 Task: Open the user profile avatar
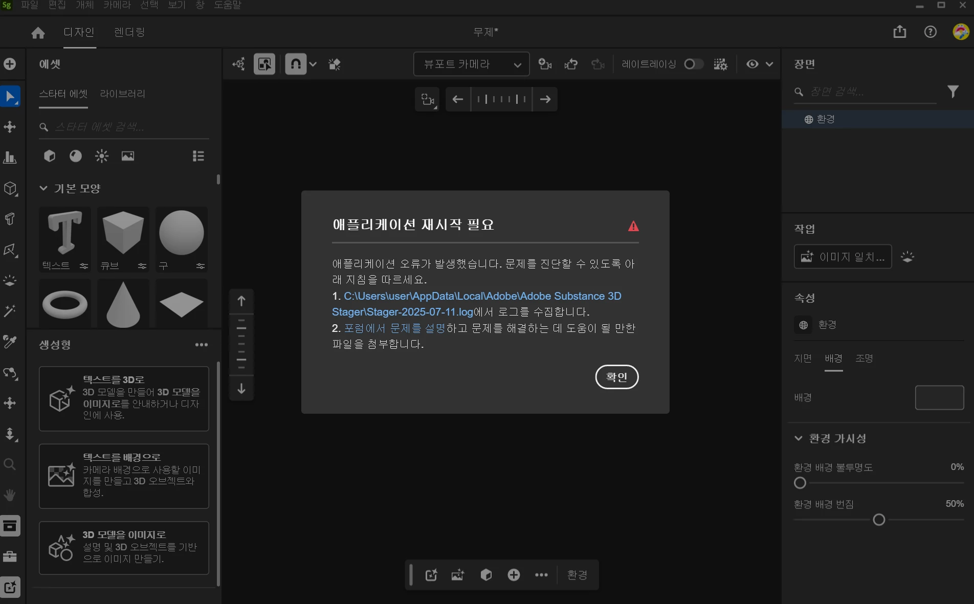pos(961,32)
